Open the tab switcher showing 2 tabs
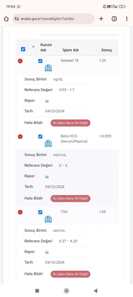Image resolution: width=133 pixels, height=297 pixels. 114,19
